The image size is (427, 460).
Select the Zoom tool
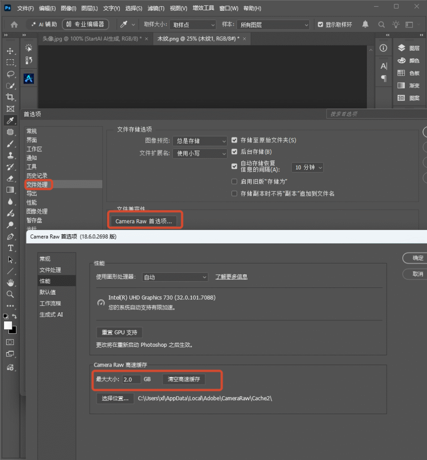(x=10, y=294)
